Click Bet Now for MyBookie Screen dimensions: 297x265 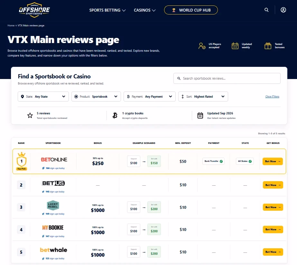[273, 229]
